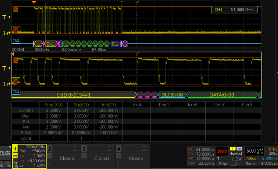Click the left-hand tool icon under ZLG logo
This screenshot has height=169, width=278.
click(2, 165)
